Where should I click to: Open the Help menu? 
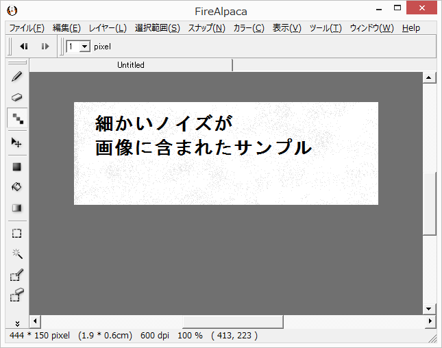click(x=411, y=28)
